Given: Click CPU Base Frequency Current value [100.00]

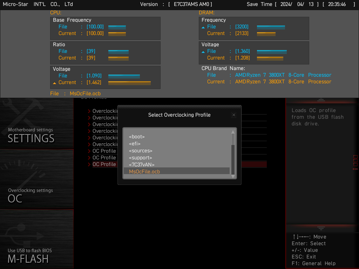Looking at the screenshot, I should click(95, 33).
